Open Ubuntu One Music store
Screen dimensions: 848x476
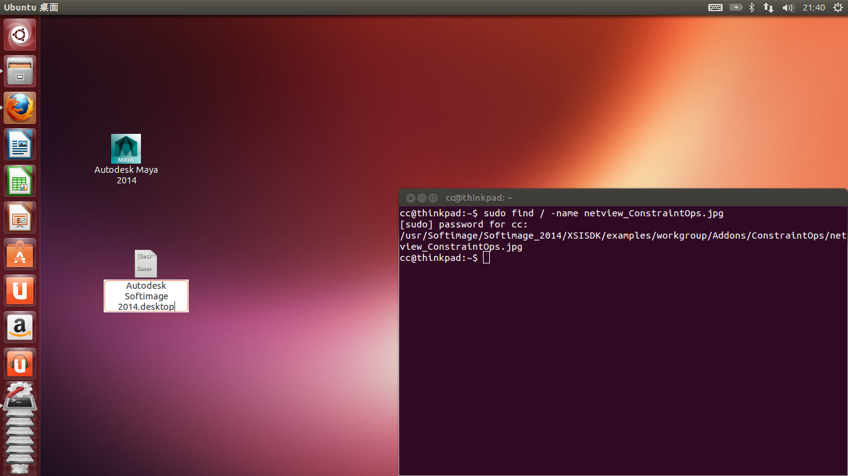click(20, 364)
